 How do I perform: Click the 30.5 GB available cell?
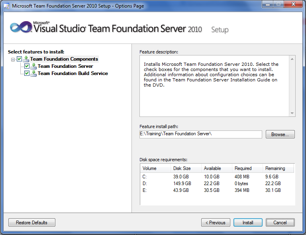(x=212, y=190)
